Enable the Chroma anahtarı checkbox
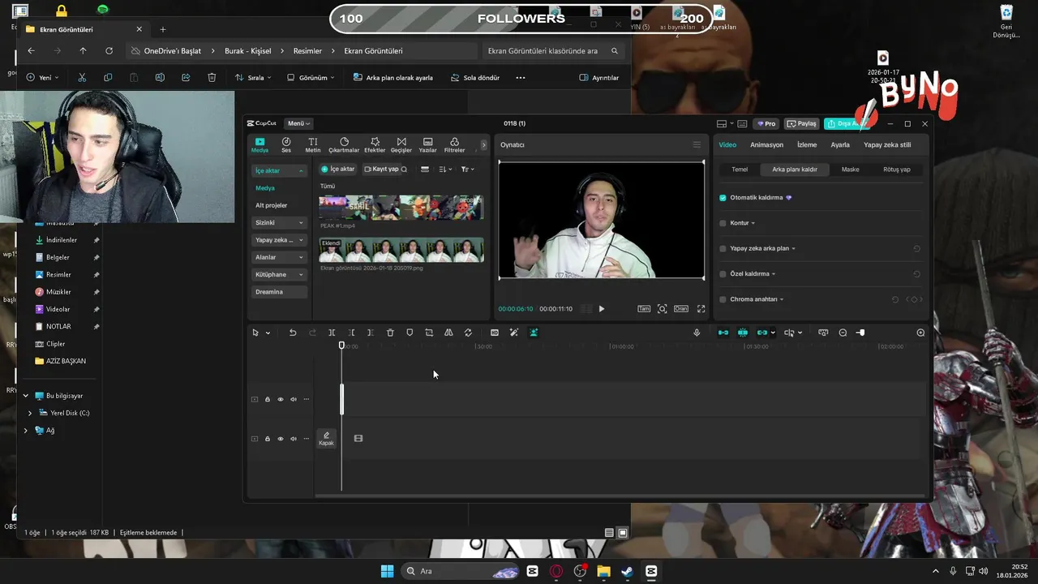This screenshot has width=1038, height=584. click(723, 299)
